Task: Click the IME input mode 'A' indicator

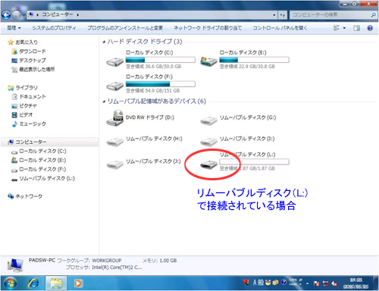Action: point(255,282)
